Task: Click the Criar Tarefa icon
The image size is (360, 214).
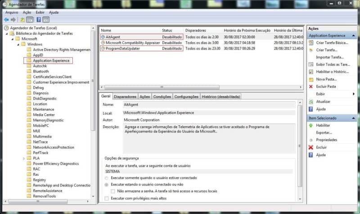Action: (311, 50)
